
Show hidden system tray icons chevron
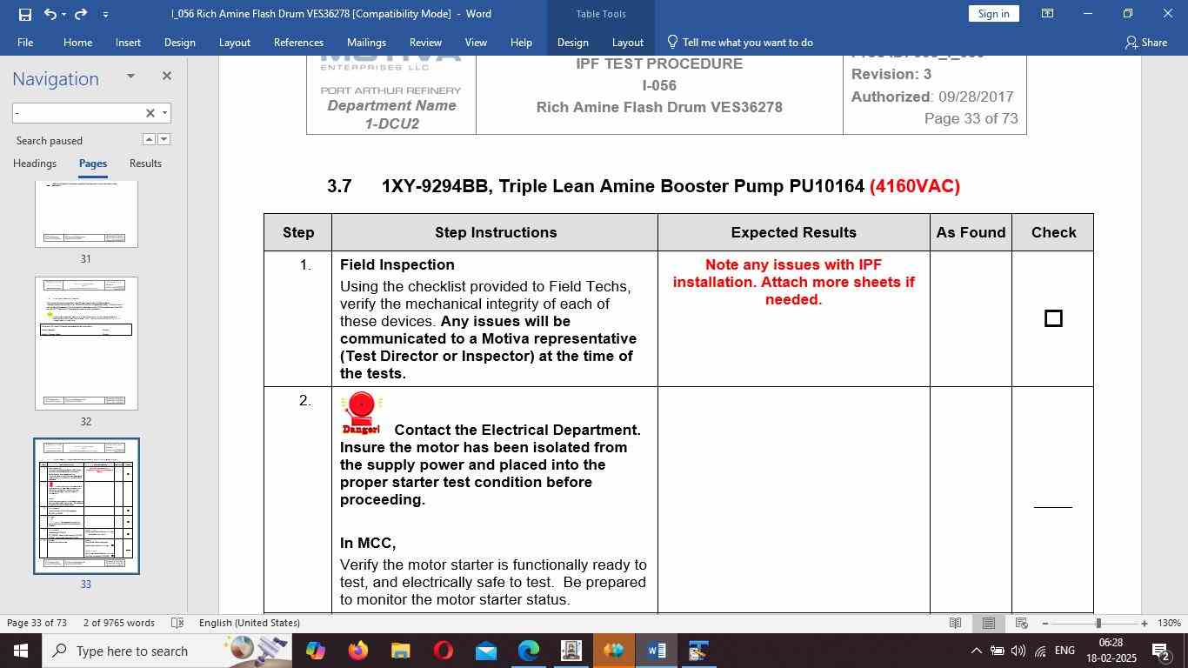[976, 651]
